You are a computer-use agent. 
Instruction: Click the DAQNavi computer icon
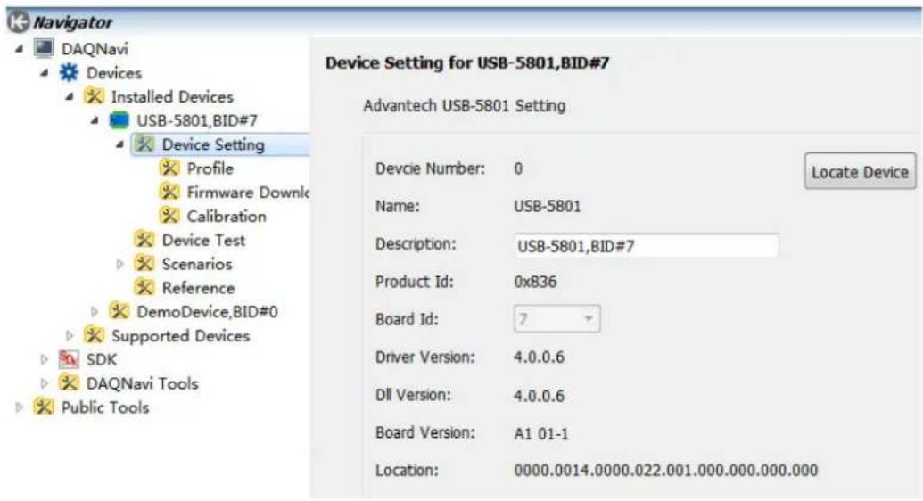point(45,48)
